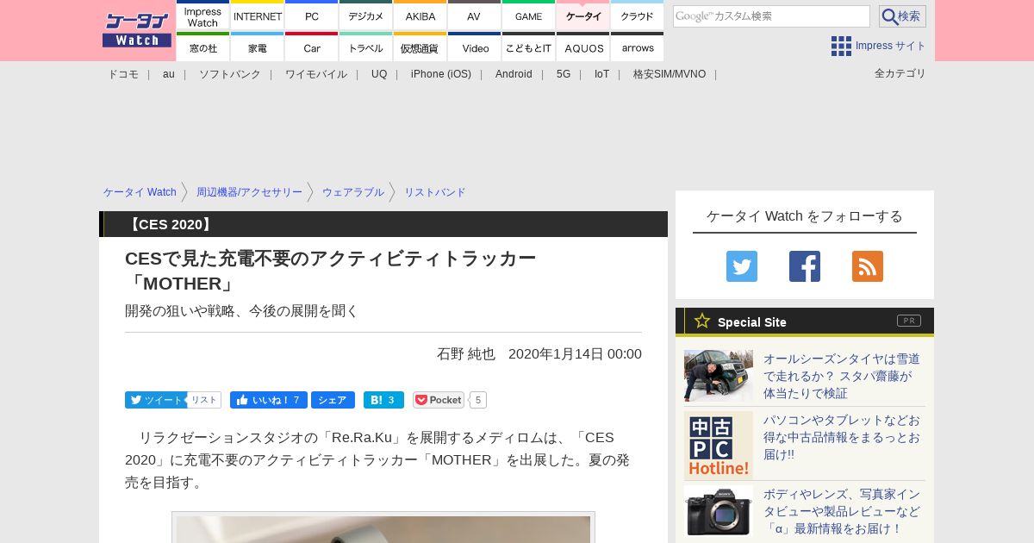Click the Special Site star icon

click(702, 321)
